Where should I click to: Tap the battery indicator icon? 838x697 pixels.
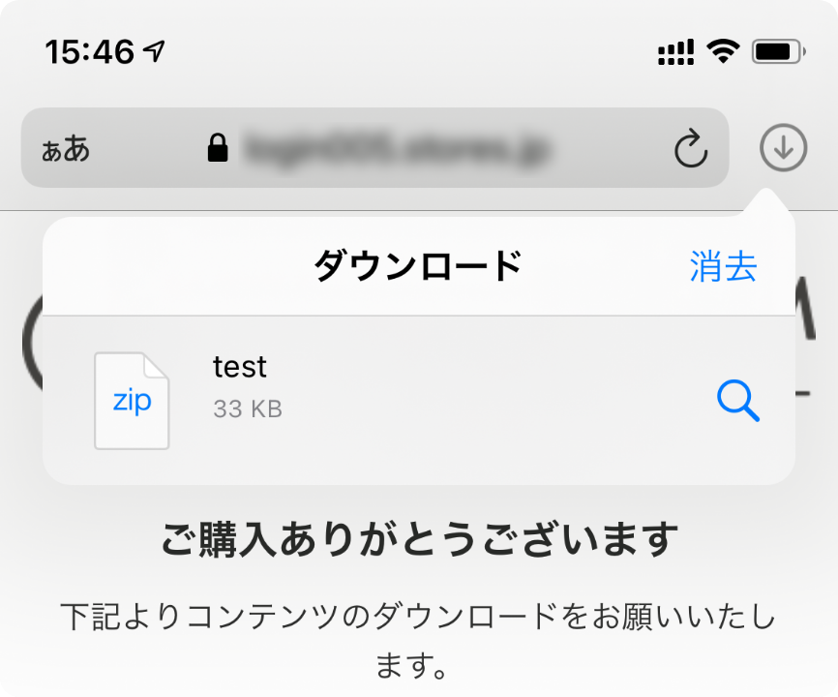pos(778,51)
